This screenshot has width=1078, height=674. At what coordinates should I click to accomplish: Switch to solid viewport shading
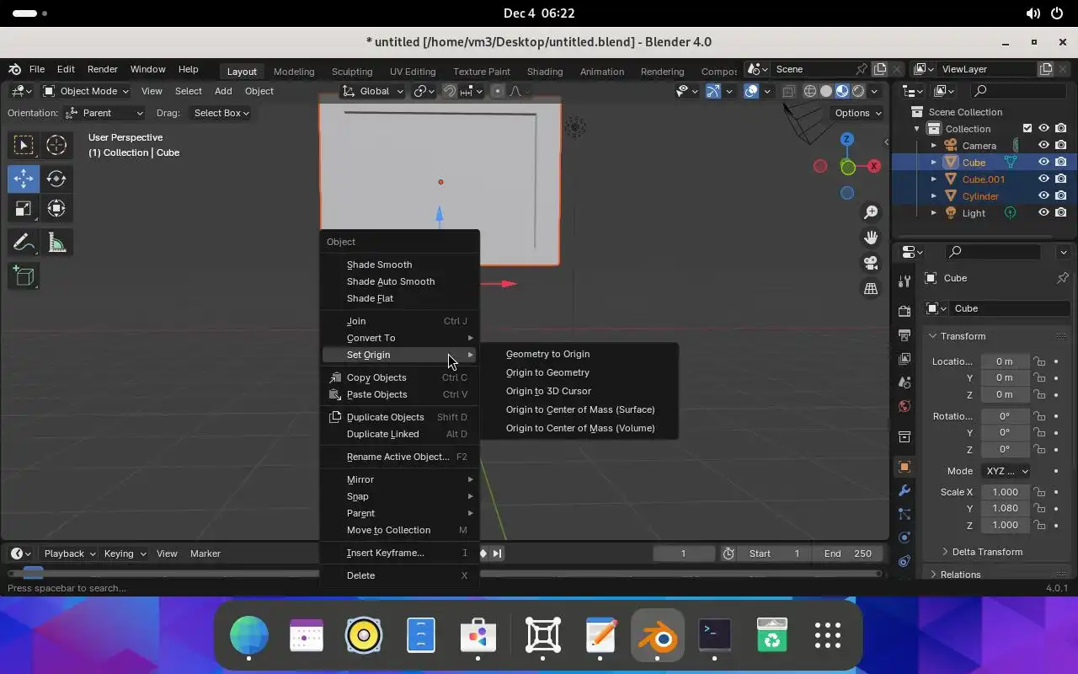(826, 91)
